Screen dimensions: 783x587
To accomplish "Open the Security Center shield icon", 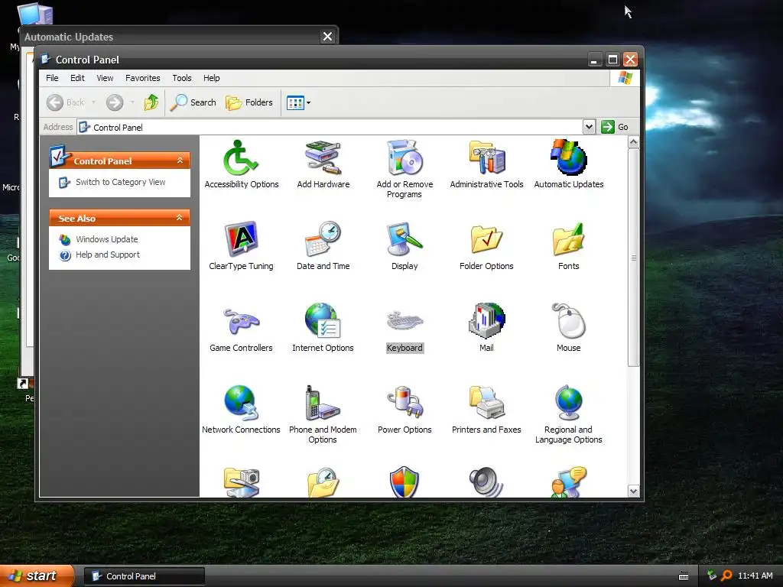I will [404, 482].
